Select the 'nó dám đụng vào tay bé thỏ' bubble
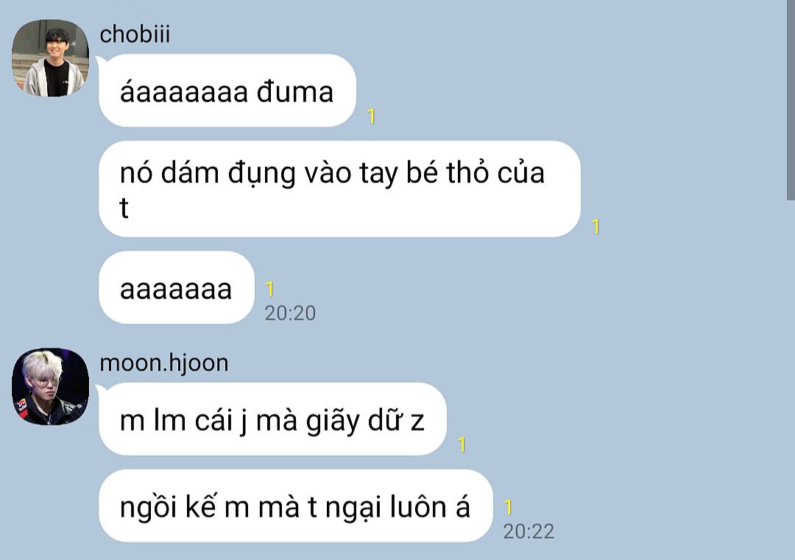The height and width of the screenshot is (560, 795). tap(339, 189)
